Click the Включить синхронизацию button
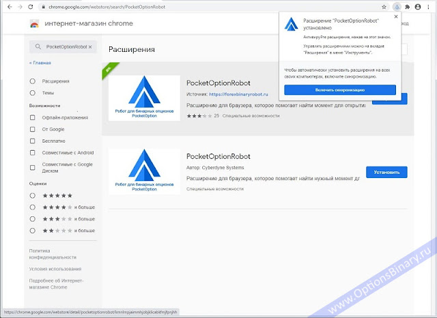The width and height of the screenshot is (437, 318). click(x=340, y=90)
